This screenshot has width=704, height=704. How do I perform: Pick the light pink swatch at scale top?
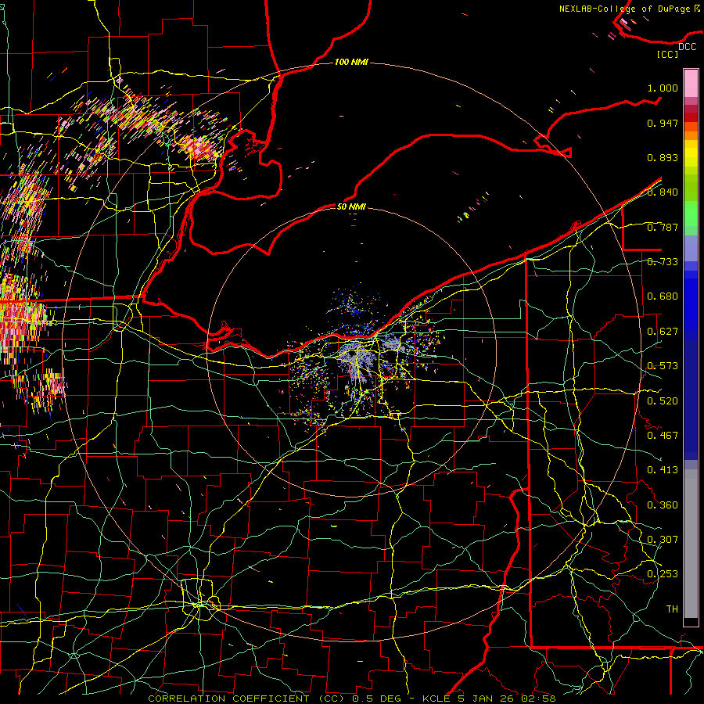691,83
